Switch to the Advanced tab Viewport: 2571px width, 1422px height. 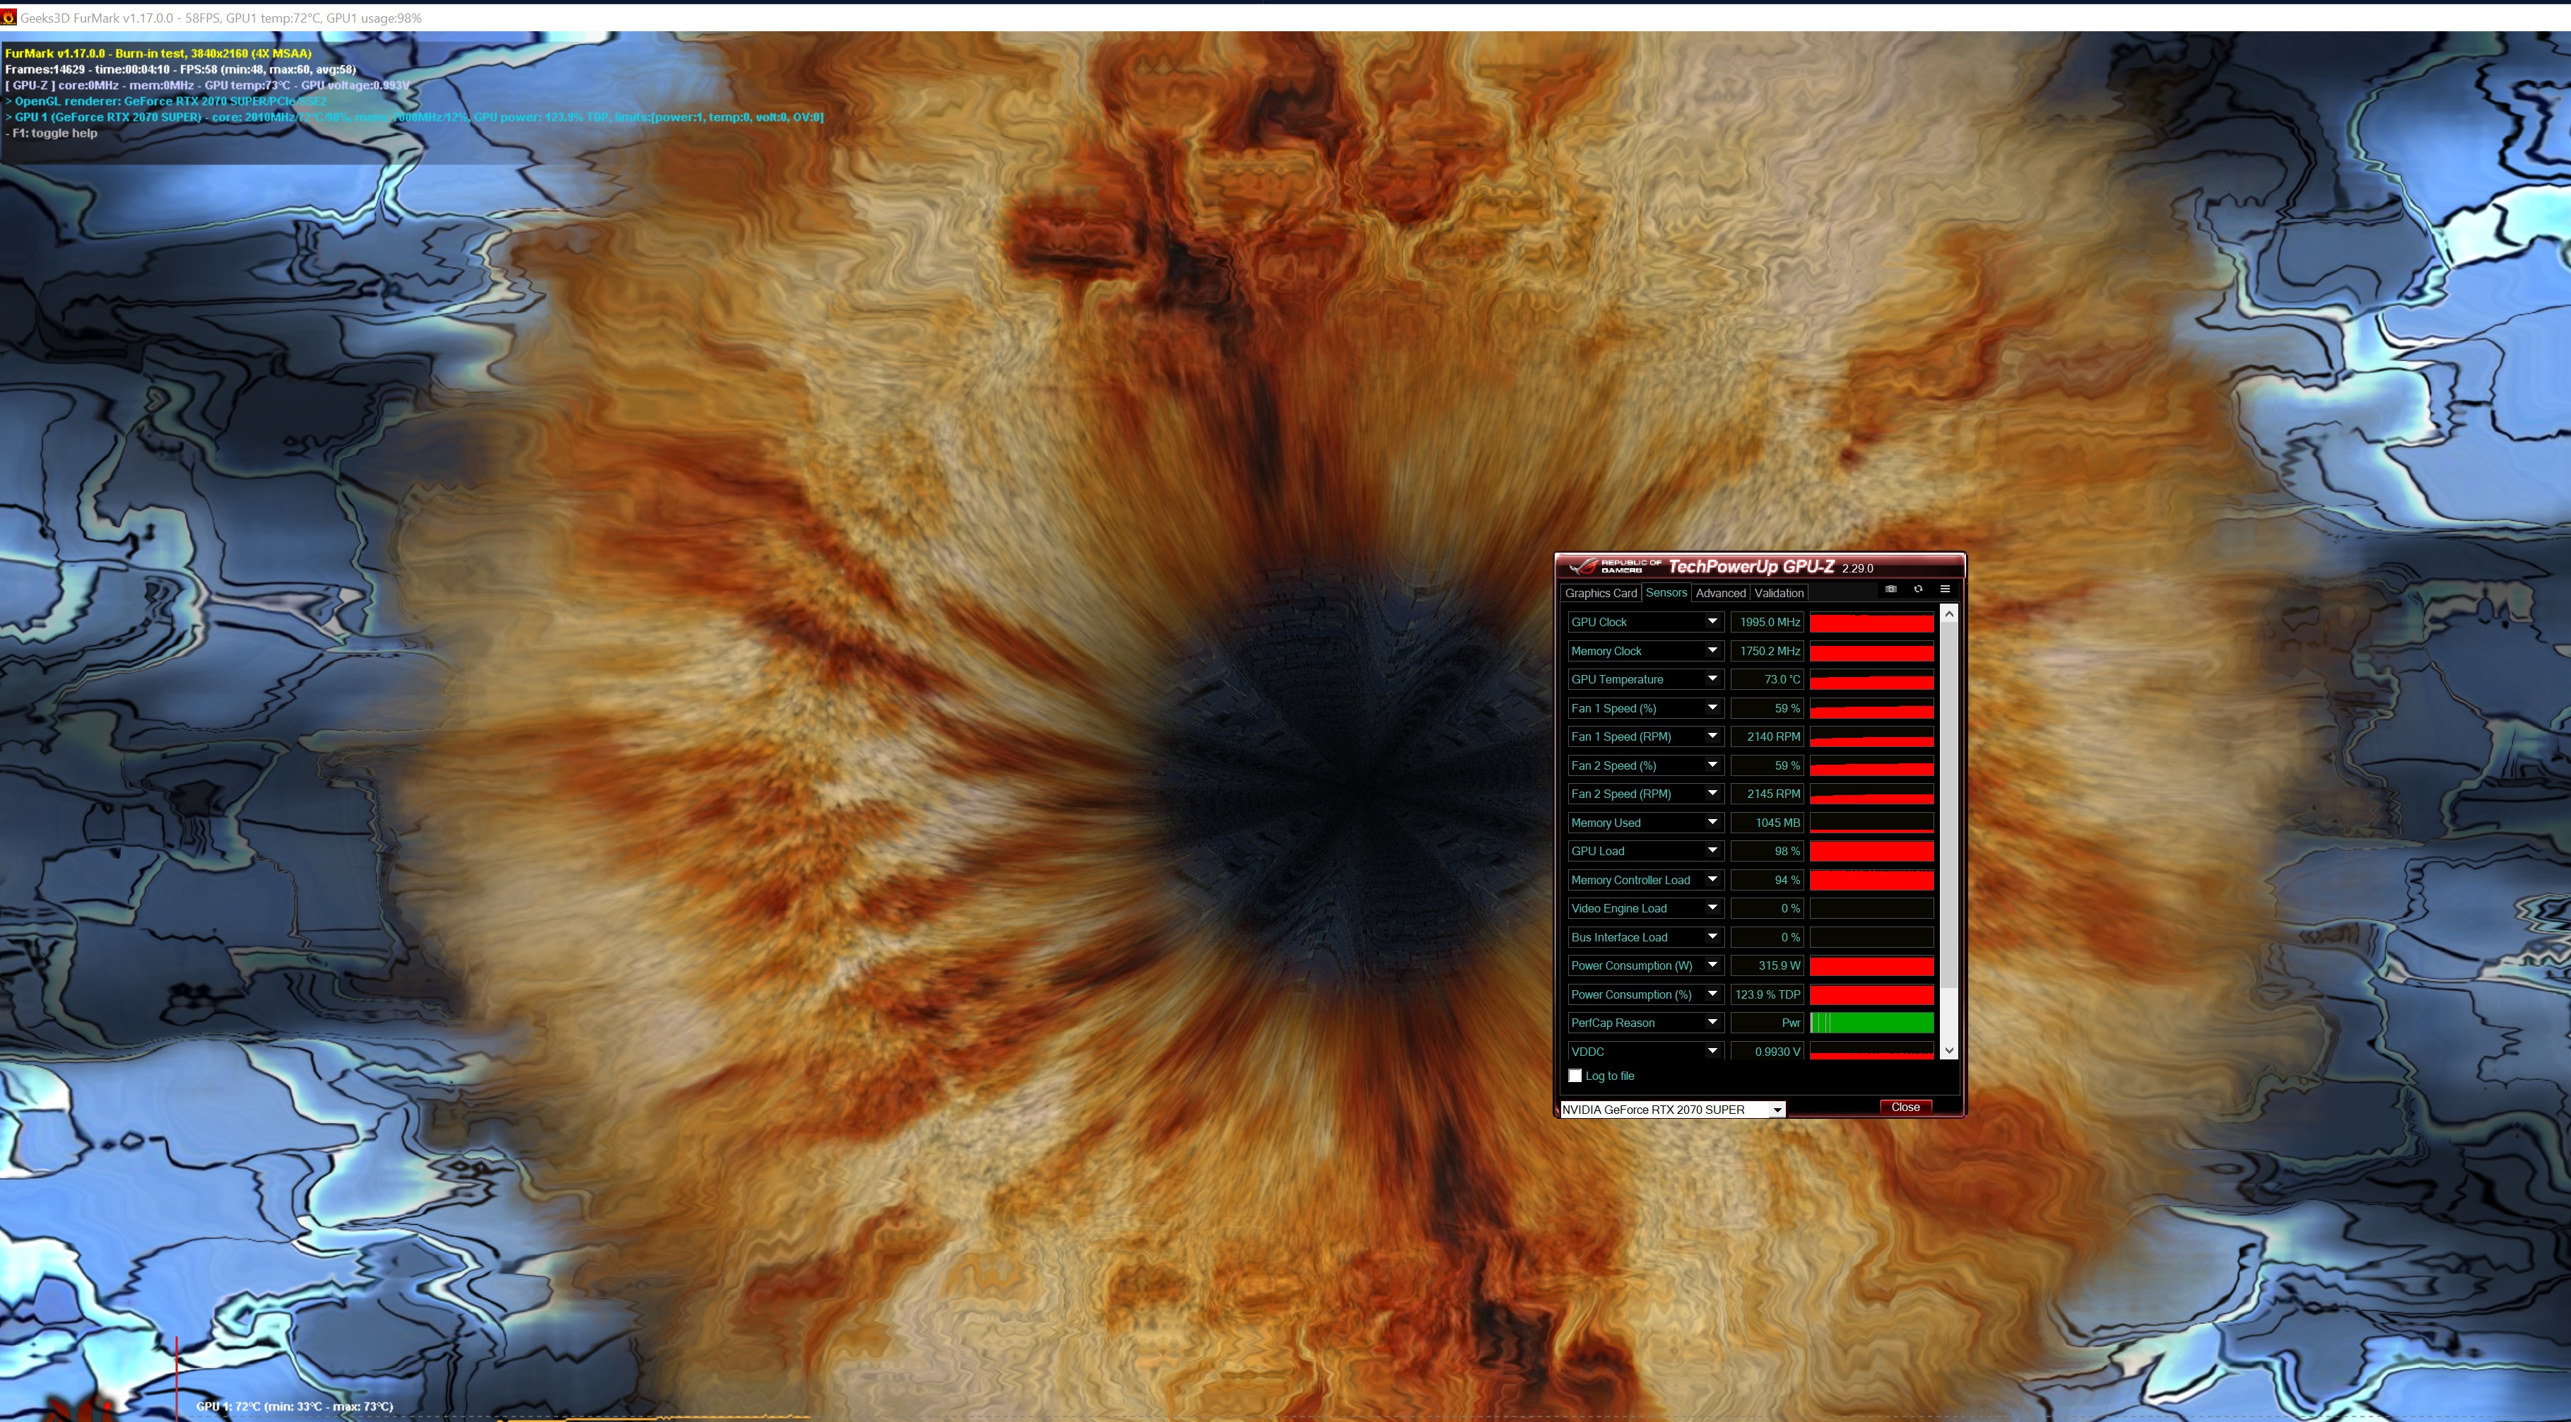1719,594
